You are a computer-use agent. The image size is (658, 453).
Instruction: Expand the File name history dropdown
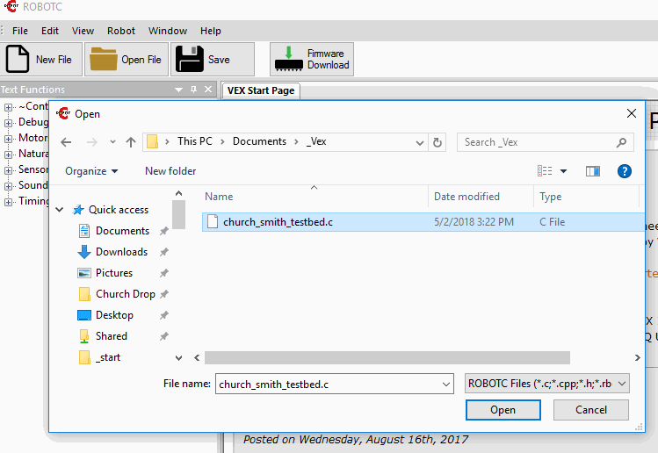pos(445,384)
